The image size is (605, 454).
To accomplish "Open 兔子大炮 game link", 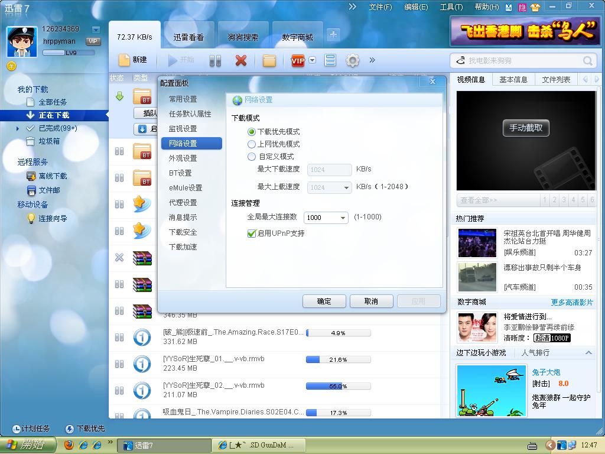I will point(546,372).
